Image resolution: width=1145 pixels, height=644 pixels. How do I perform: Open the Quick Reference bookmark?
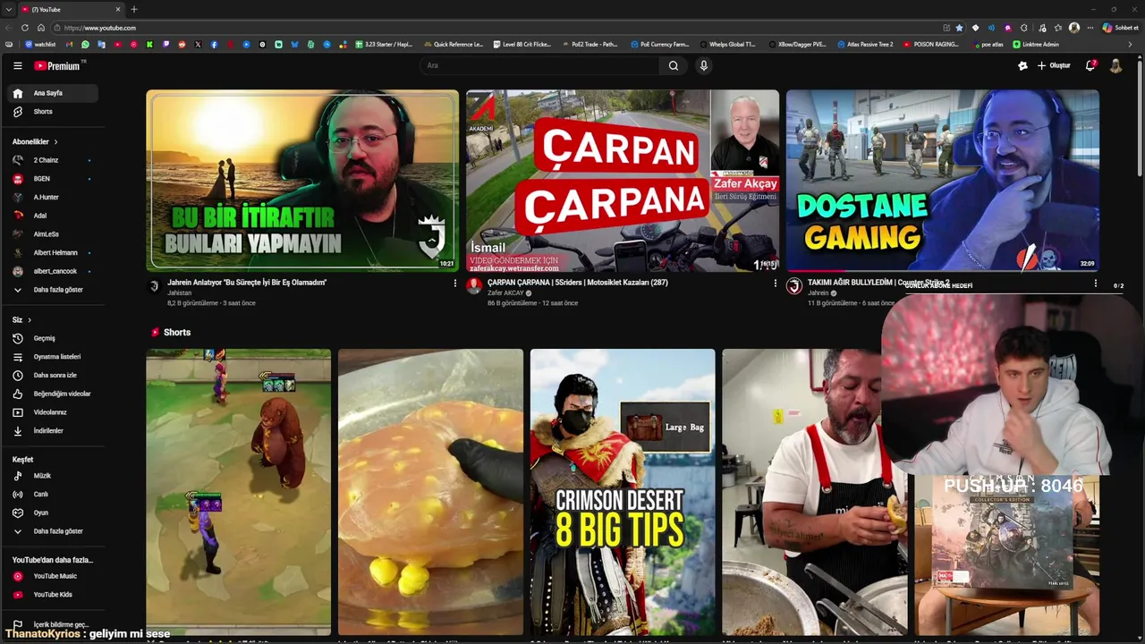pyautogui.click(x=454, y=44)
